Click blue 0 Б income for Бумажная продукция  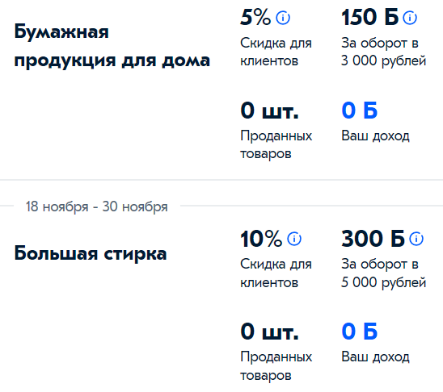pyautogui.click(x=360, y=111)
